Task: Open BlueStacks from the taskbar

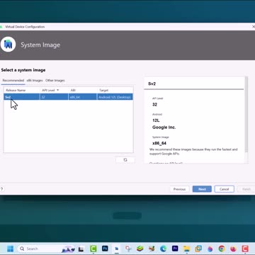Action: [x=140, y=249]
